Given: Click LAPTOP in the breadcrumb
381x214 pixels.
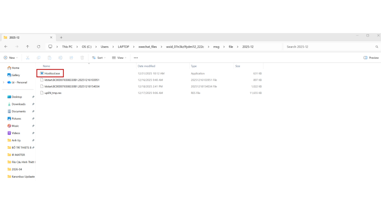Looking at the screenshot, I should (x=124, y=47).
